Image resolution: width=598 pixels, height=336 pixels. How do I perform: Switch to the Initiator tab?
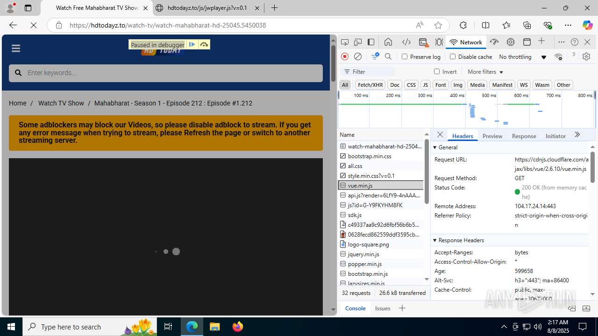point(555,136)
